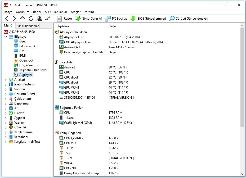Expand the Görüntü Birimi node
Viewport: 246px width, 178px height.
coord(6,94)
